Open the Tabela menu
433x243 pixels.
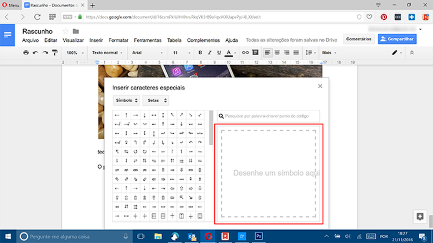coord(174,40)
